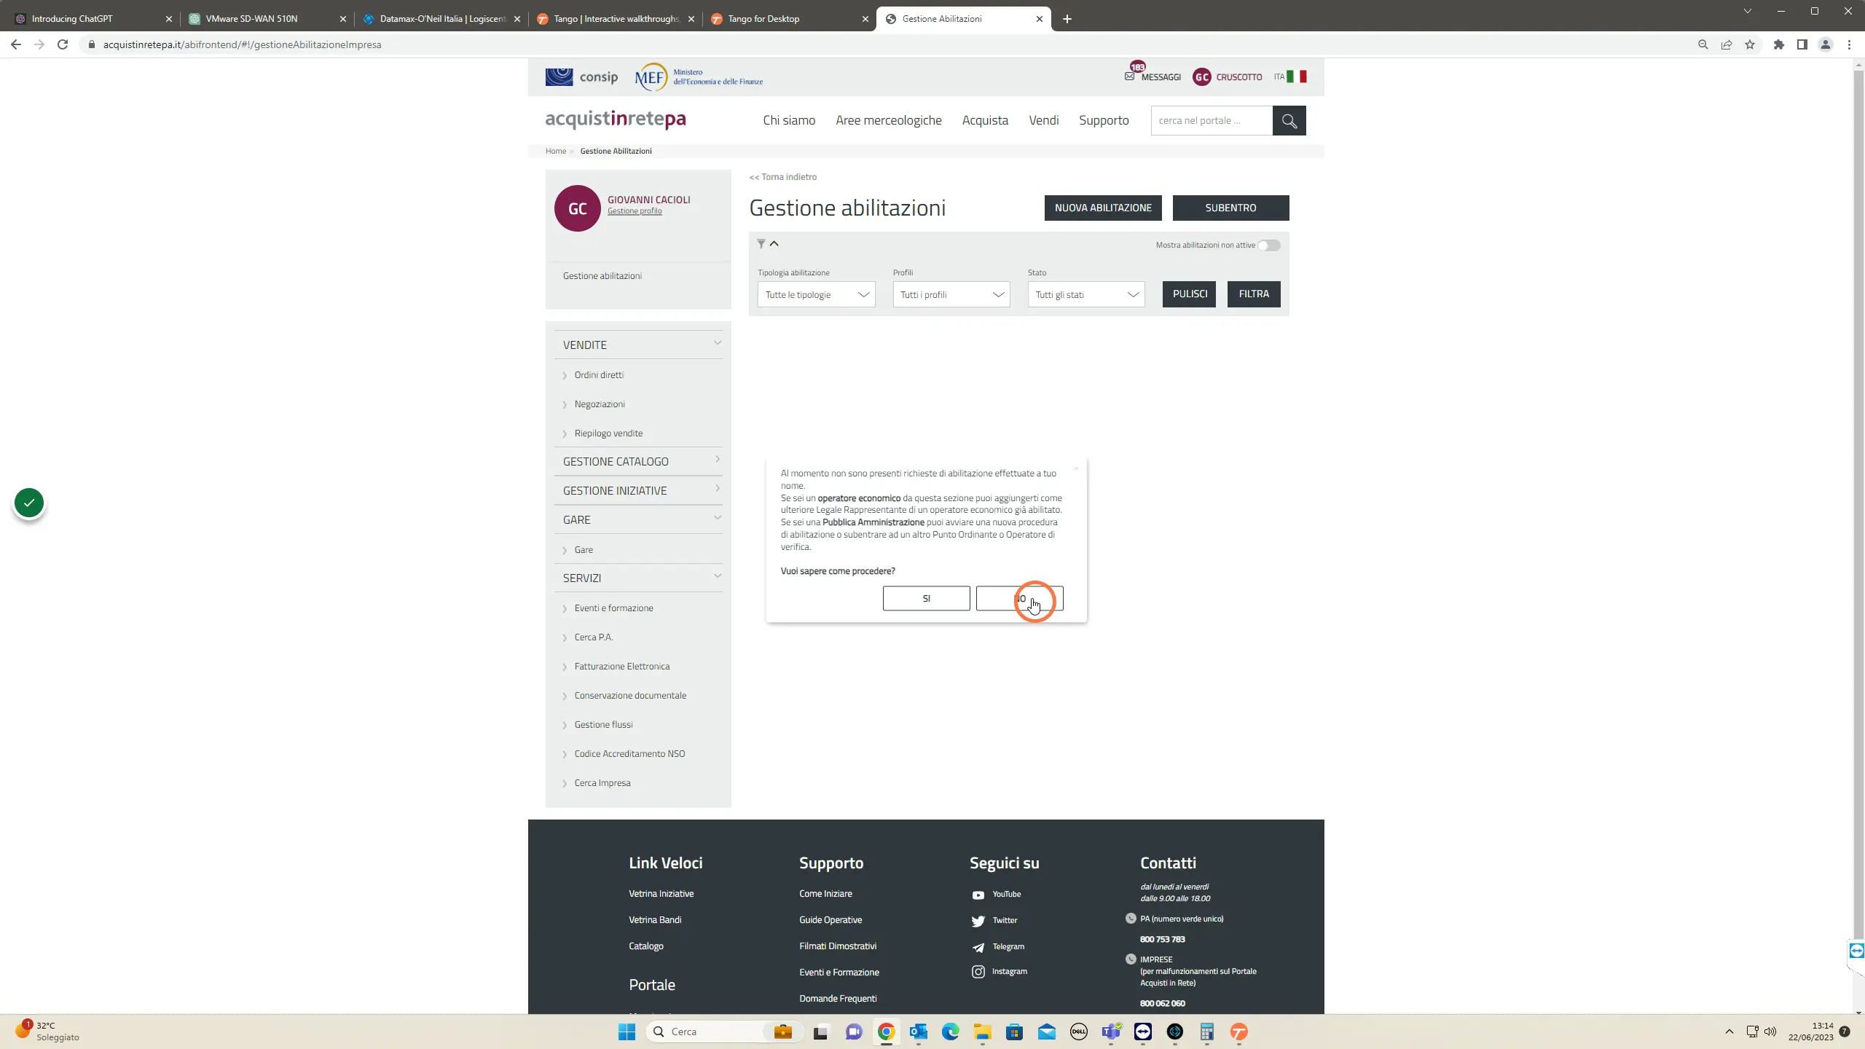Switch to the Tango for Desktop tab
The height and width of the screenshot is (1049, 1865).
point(789,19)
